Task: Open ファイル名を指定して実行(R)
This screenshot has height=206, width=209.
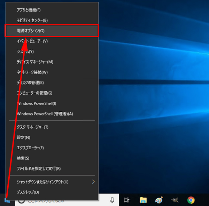Action: click(x=52, y=168)
